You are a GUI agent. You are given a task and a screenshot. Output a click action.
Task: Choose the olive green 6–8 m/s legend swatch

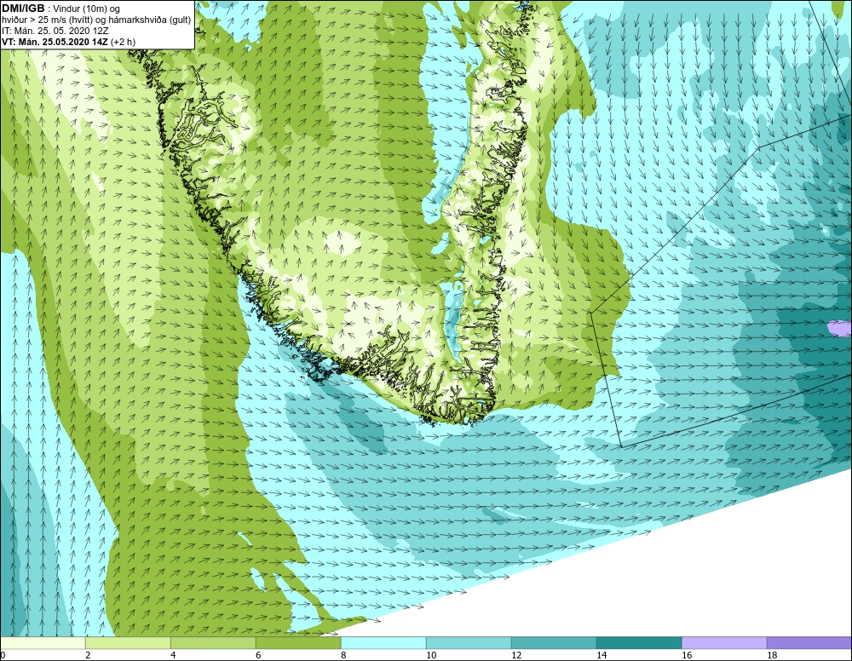tap(298, 643)
